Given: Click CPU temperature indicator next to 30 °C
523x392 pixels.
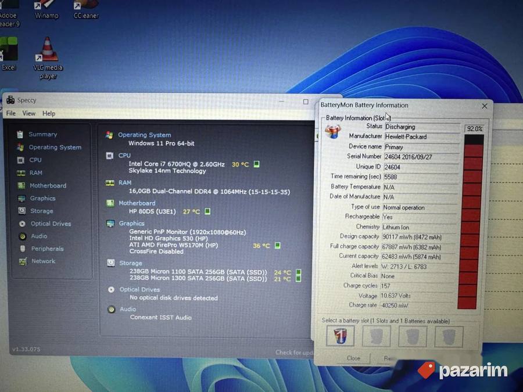Looking at the screenshot, I should 256,164.
